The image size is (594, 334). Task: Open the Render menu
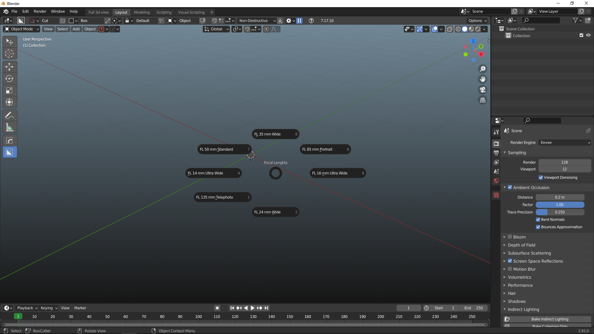(40, 11)
